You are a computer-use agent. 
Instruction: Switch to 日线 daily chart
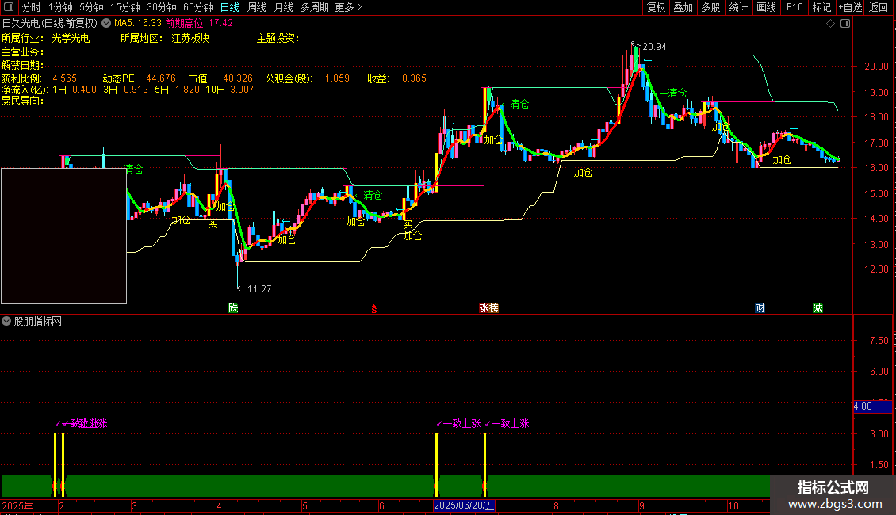(x=230, y=7)
